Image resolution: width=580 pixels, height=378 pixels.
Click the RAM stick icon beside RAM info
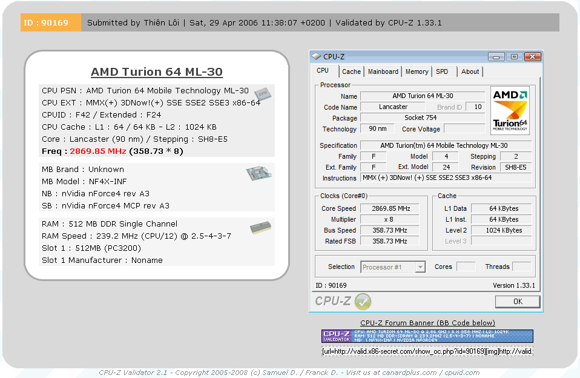click(260, 227)
